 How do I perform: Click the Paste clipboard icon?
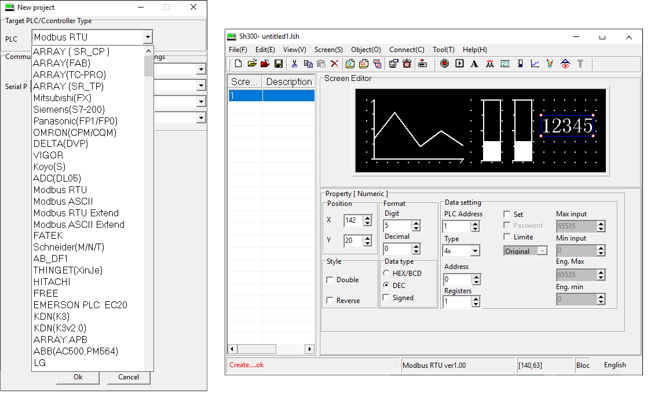click(321, 64)
